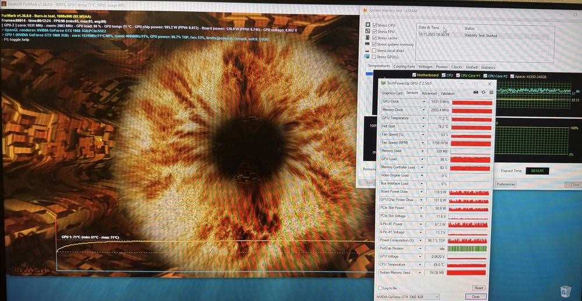Click the monitor icon beside Stress GPU(s)
This screenshot has height=301, width=582.
367,56
